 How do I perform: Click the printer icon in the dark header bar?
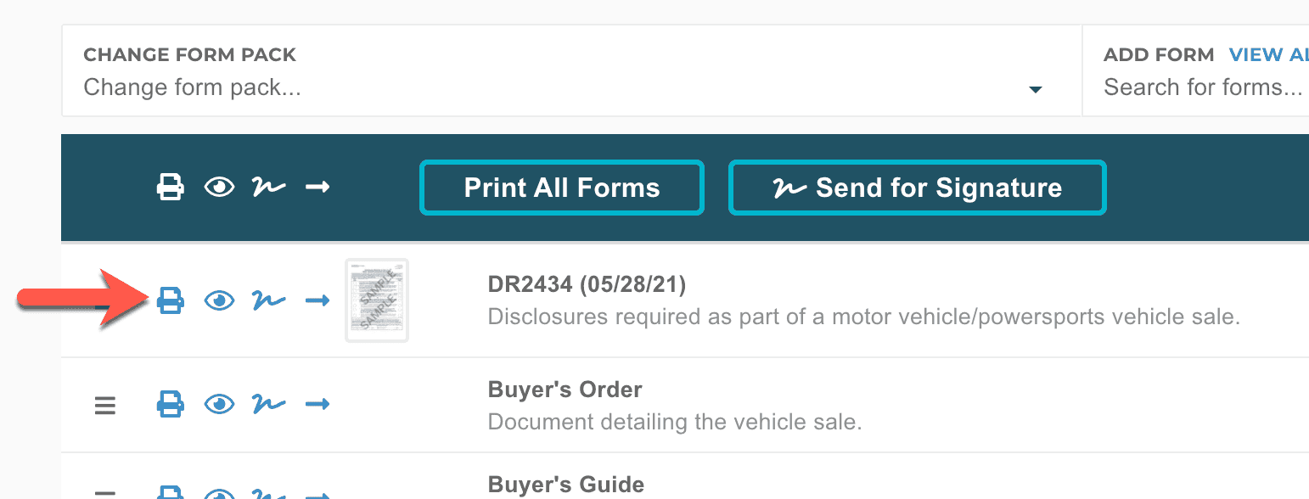(171, 187)
